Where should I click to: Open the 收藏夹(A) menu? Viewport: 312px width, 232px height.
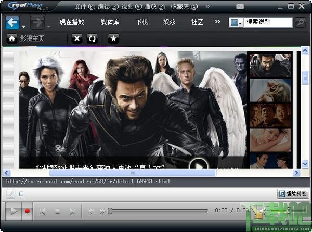[184, 7]
